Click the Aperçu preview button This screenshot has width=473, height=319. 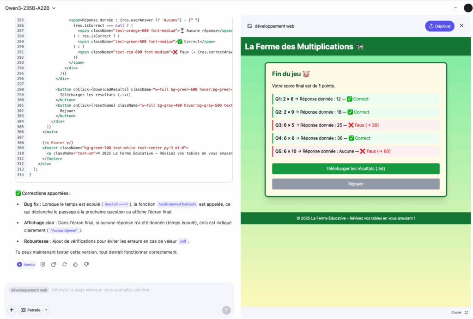point(26,264)
